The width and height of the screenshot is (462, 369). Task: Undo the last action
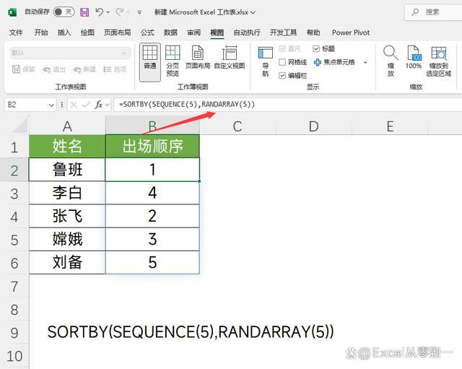[x=100, y=12]
